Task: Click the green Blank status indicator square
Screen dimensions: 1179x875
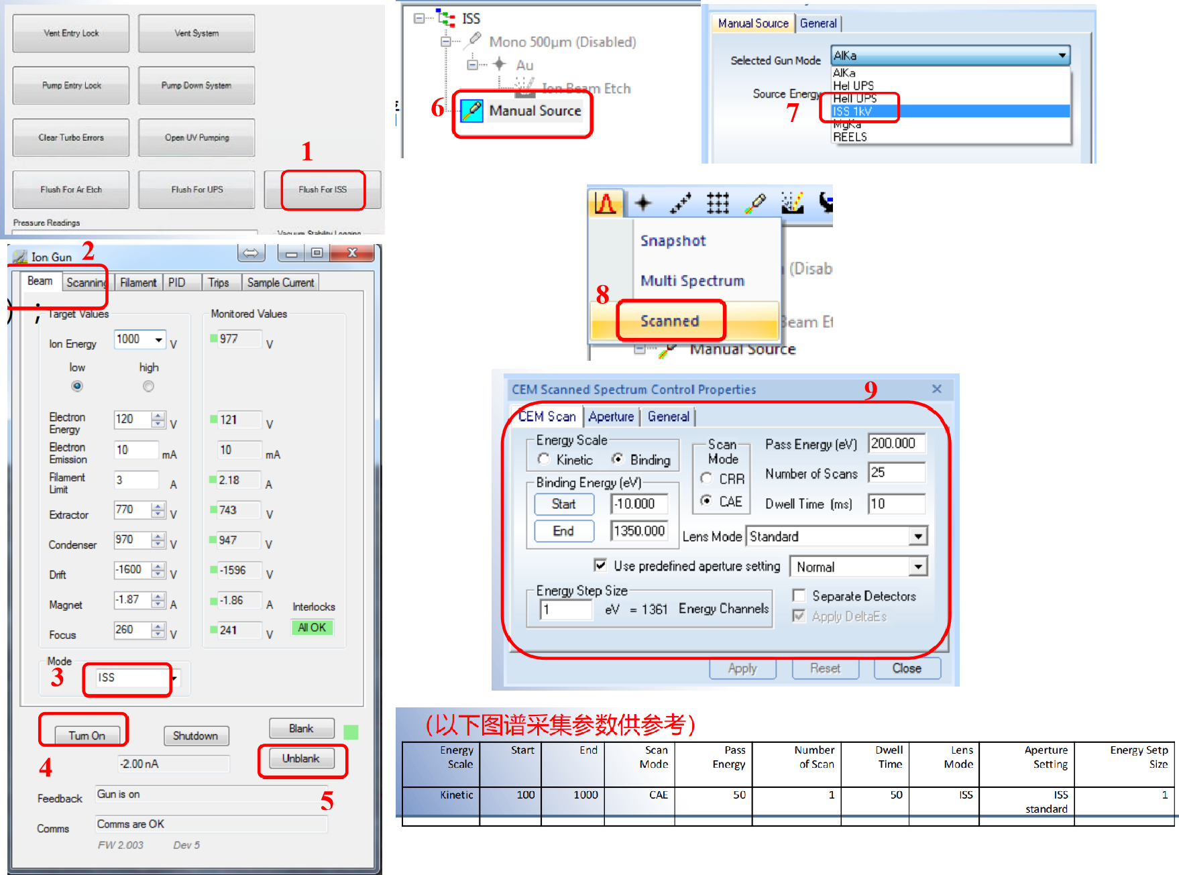Action: tap(350, 732)
